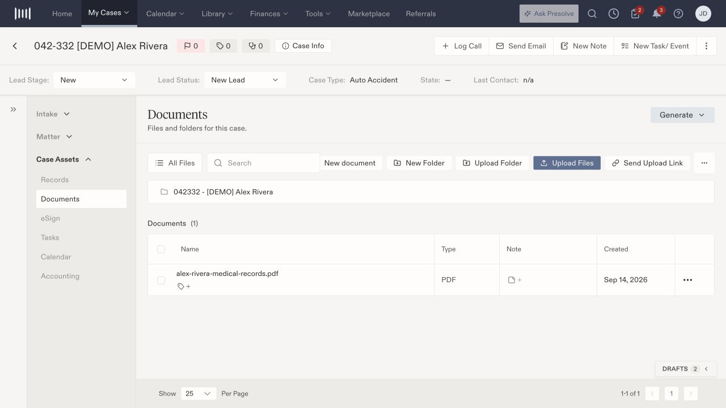Click Ask Presolve button
Screen dimensions: 726x408
[x=549, y=14]
